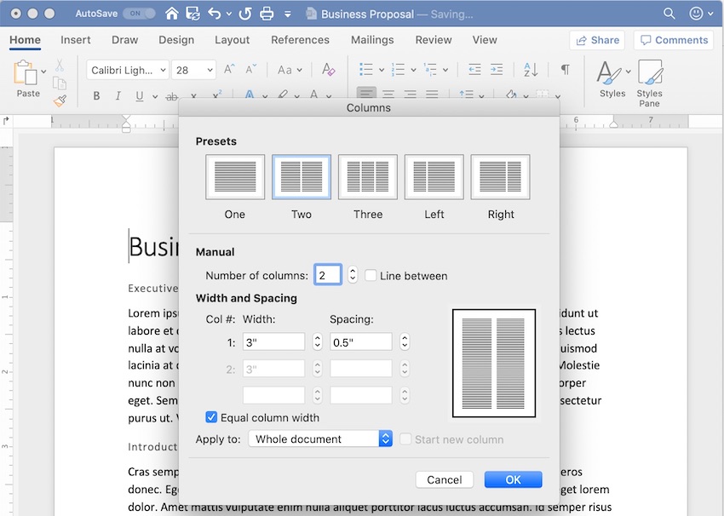Clear all text formatting
Image resolution: width=724 pixels, height=516 pixels.
[330, 69]
